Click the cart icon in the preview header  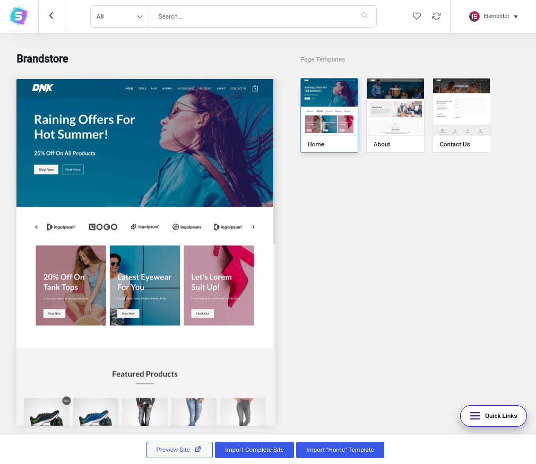pos(255,89)
